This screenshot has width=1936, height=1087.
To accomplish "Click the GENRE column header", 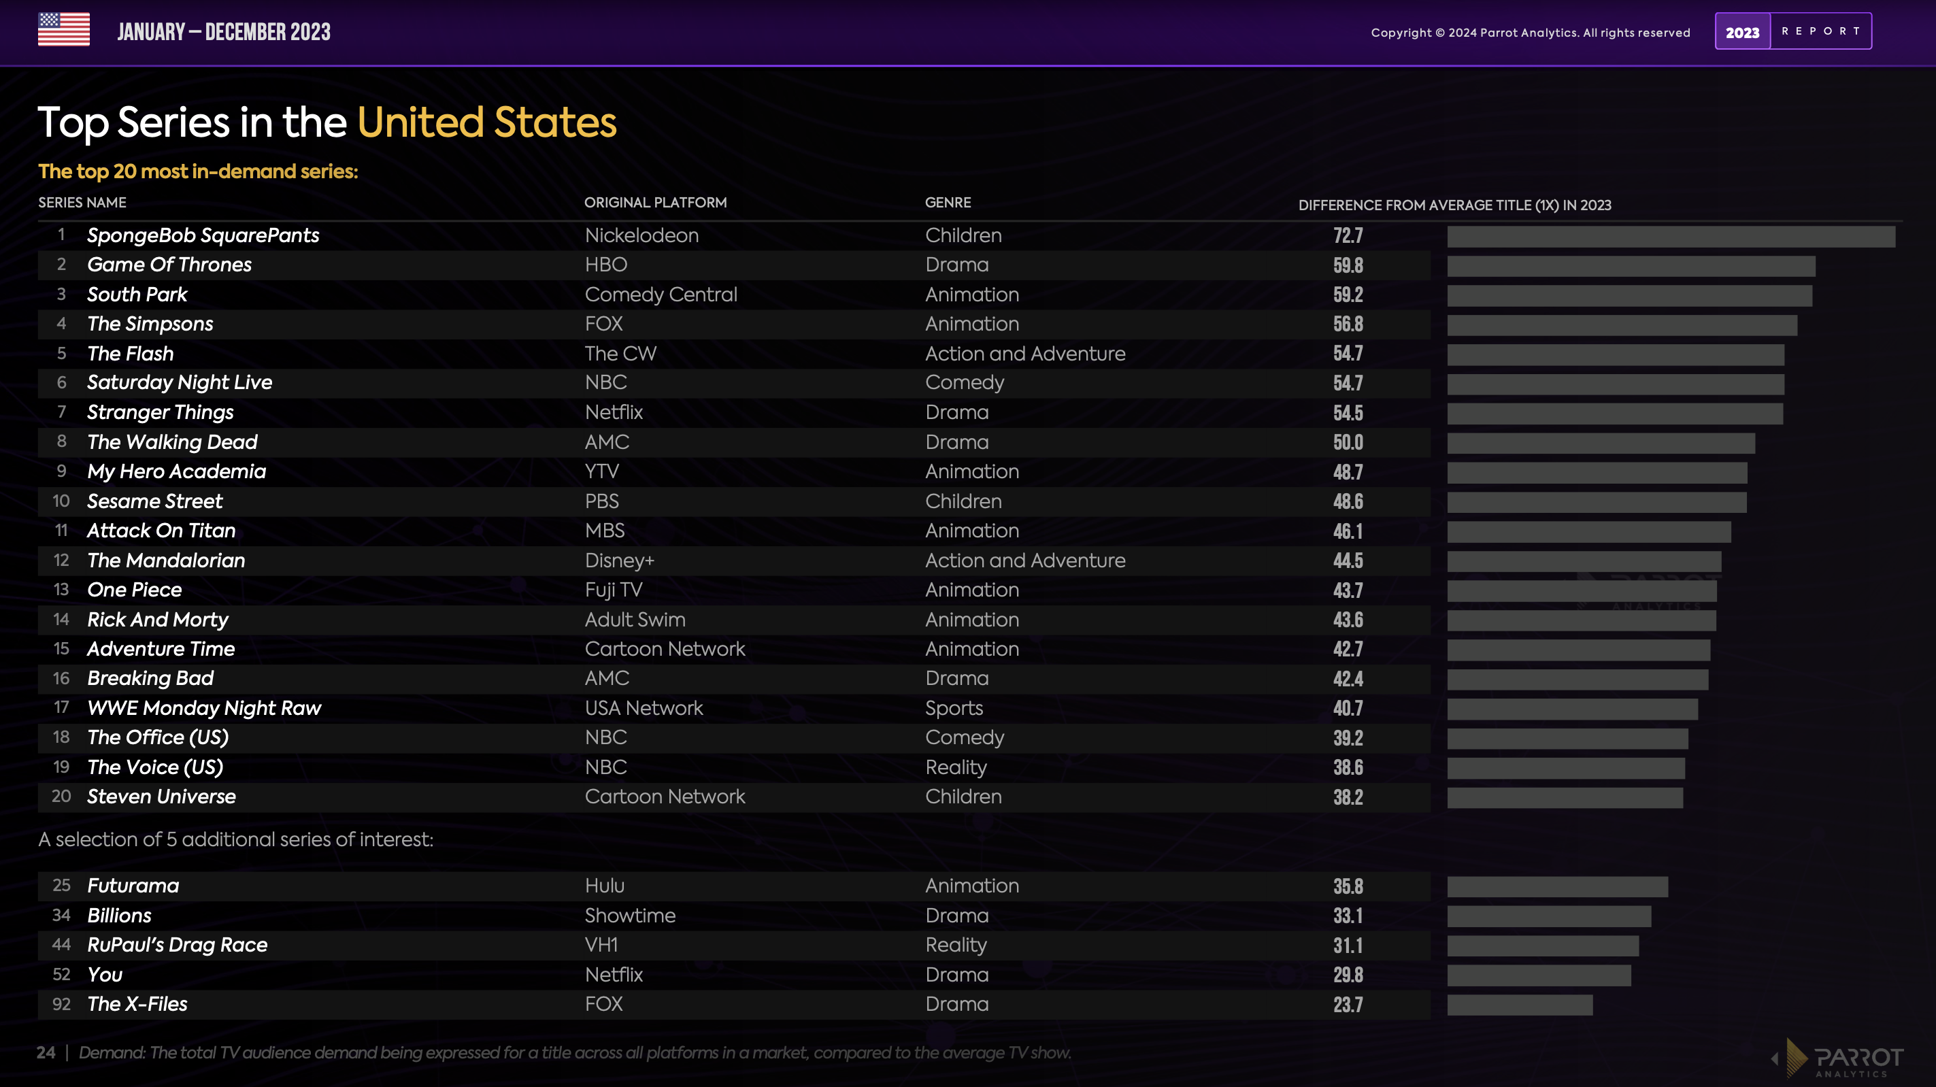I will pyautogui.click(x=948, y=202).
